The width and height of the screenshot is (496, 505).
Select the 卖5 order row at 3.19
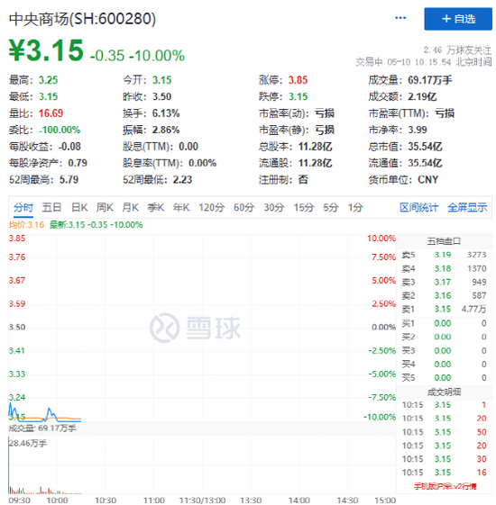pos(444,255)
